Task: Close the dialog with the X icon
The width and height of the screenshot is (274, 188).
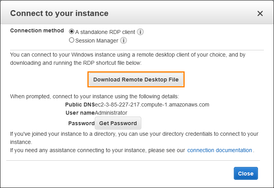Action: [x=260, y=13]
